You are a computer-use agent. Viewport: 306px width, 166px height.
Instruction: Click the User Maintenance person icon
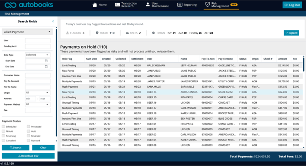pyautogui.click(x=148, y=5)
